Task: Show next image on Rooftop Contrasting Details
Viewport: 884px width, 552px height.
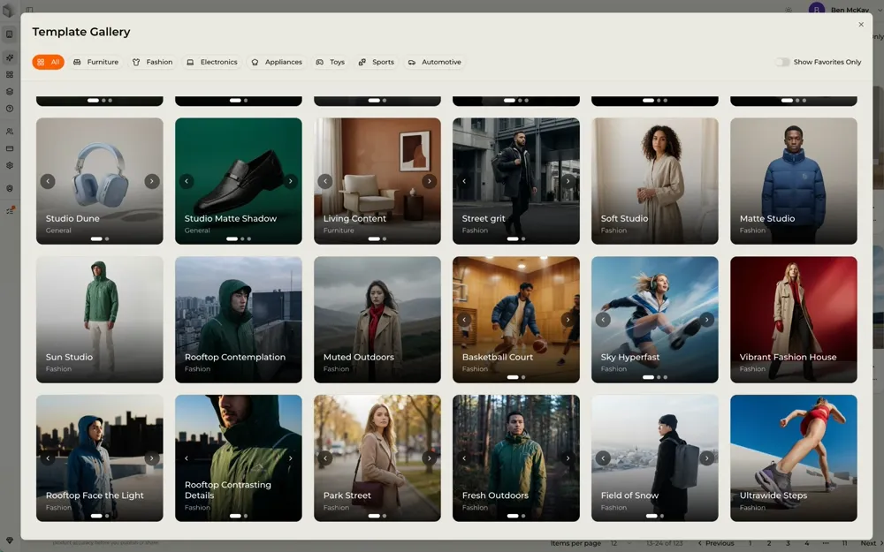Action: point(290,458)
